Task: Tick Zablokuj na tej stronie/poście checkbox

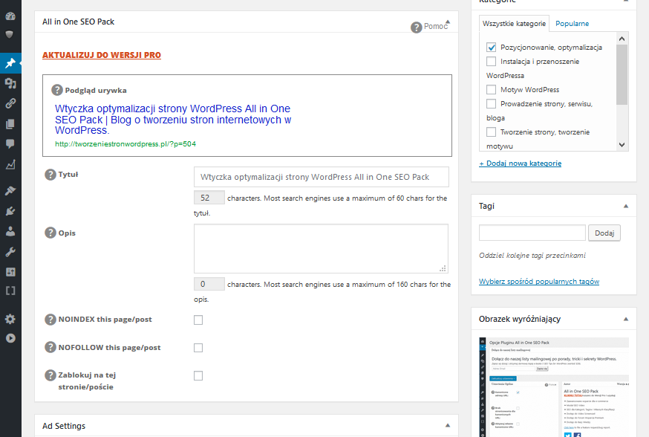Action: (198, 376)
